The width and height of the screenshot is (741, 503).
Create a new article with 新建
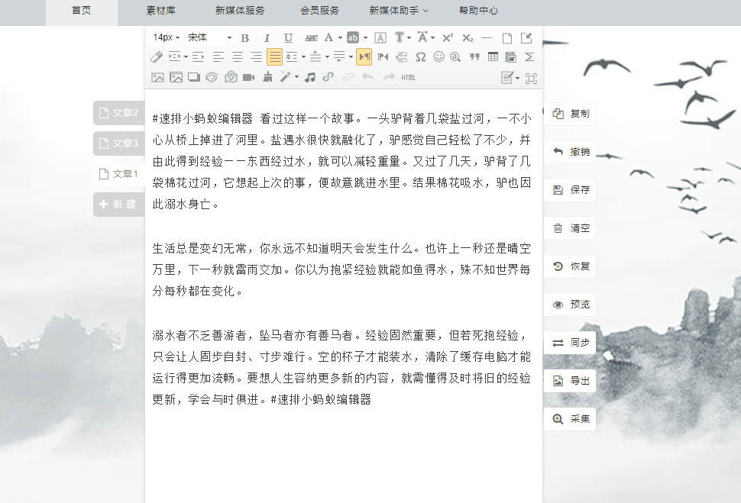point(118,205)
